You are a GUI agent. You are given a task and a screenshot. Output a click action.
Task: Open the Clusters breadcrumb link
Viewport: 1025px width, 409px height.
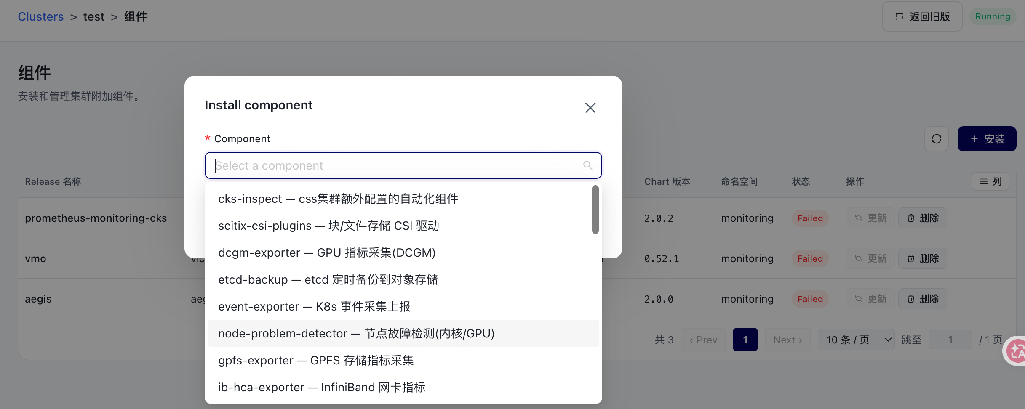41,16
